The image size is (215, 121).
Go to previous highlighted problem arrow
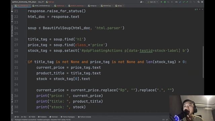[200, 9]
